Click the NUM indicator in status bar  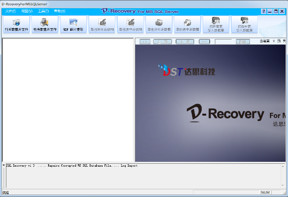pyautogui.click(x=265, y=192)
